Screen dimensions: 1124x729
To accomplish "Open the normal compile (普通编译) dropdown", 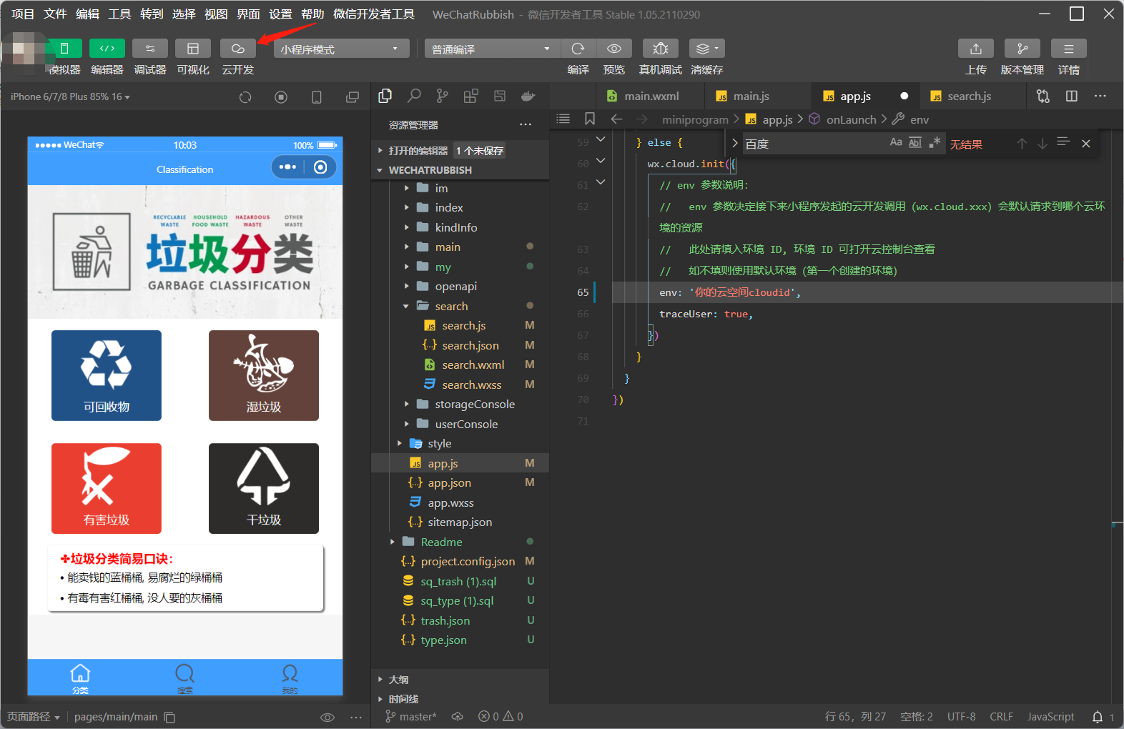I will coord(490,49).
